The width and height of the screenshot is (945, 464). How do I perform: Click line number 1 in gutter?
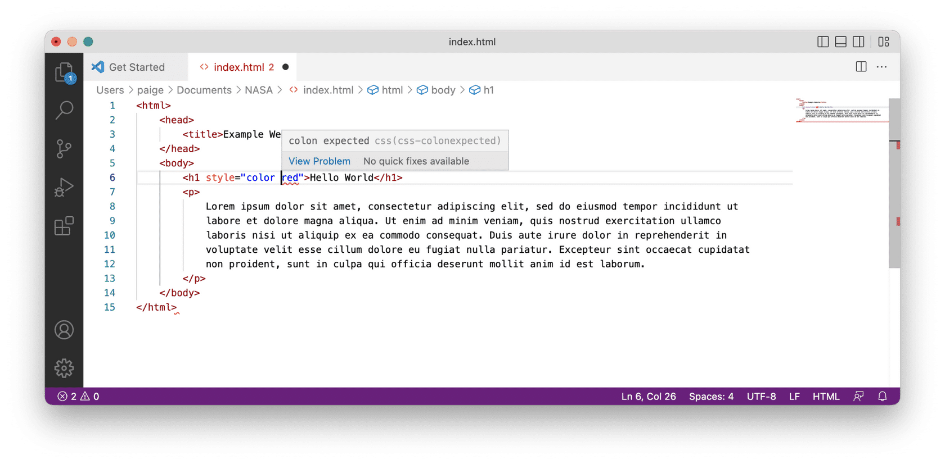tap(112, 106)
